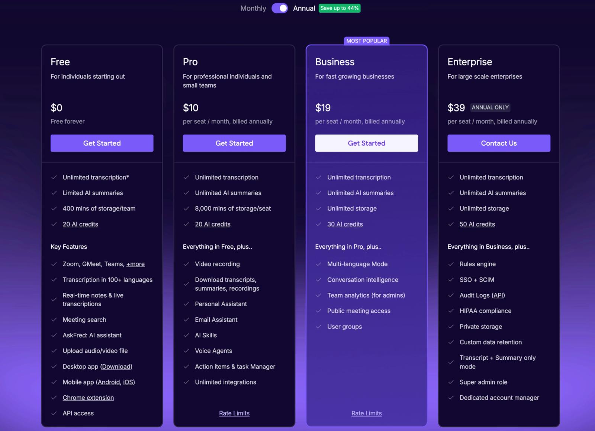Click the Desktop app Download link
The image size is (595, 431).
116,367
